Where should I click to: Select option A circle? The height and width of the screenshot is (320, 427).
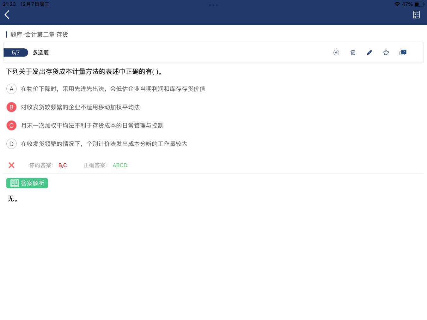[11, 89]
